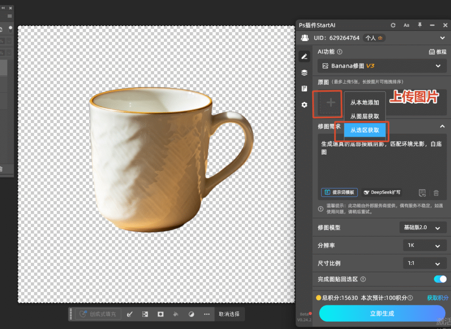
Task: Clear the prompt with the trash icon
Action: coord(436,193)
